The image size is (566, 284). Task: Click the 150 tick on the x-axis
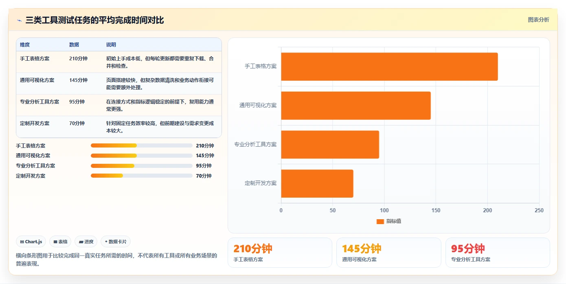[436, 211]
